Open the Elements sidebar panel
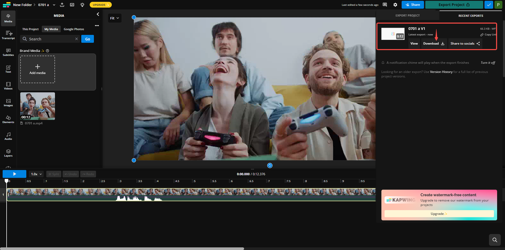 point(8,119)
